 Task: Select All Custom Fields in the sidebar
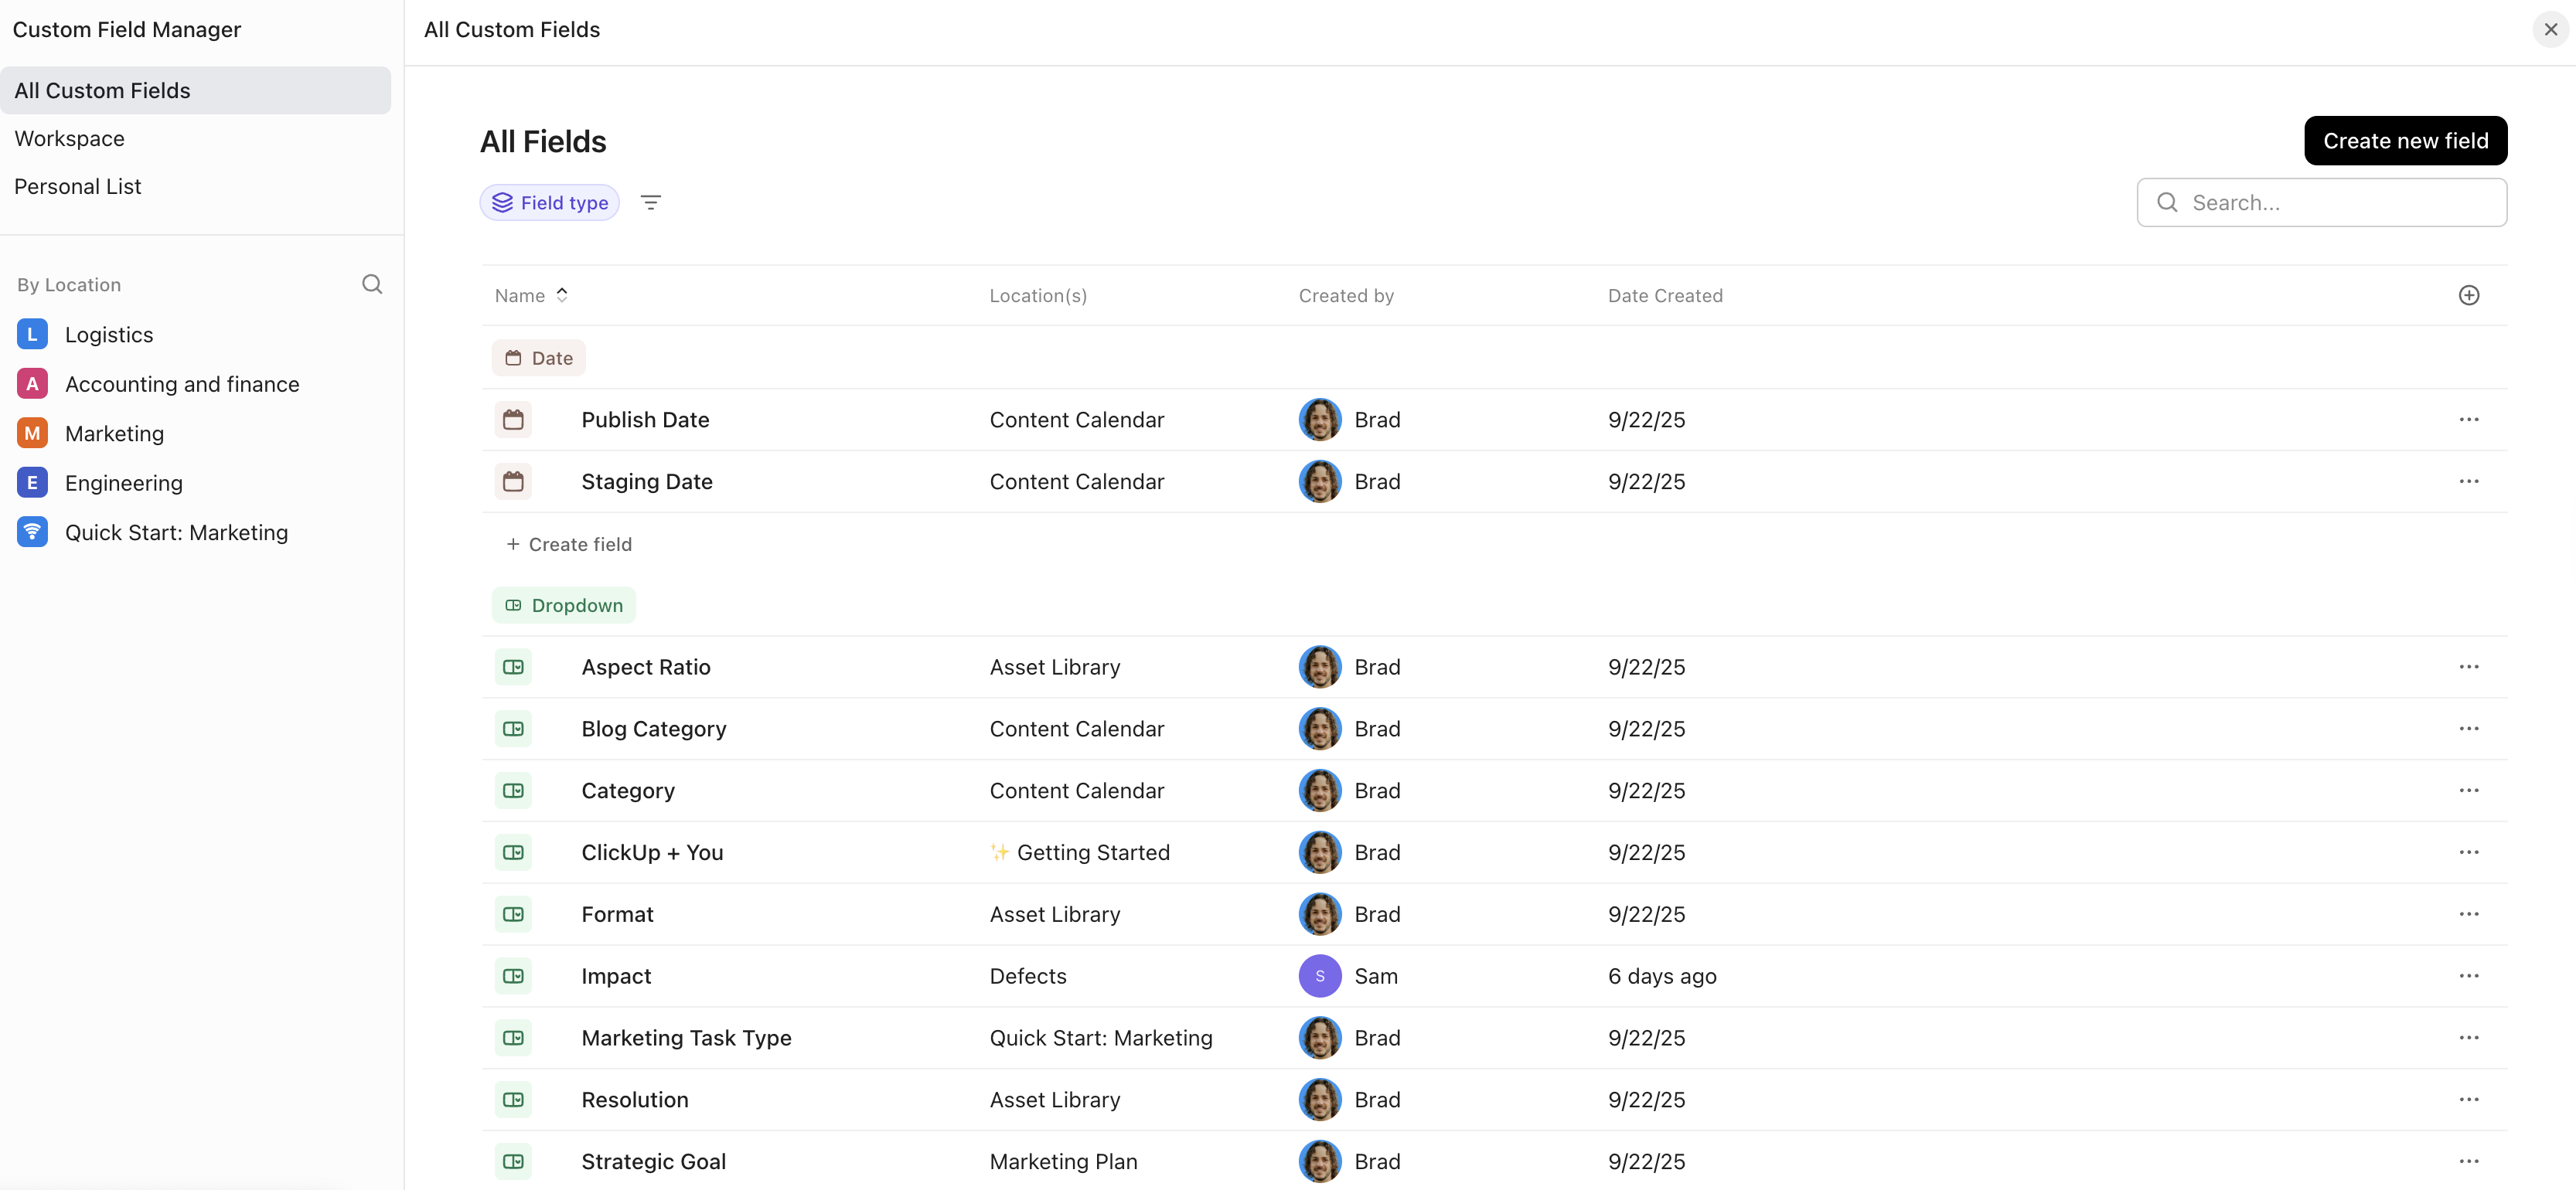click(102, 90)
